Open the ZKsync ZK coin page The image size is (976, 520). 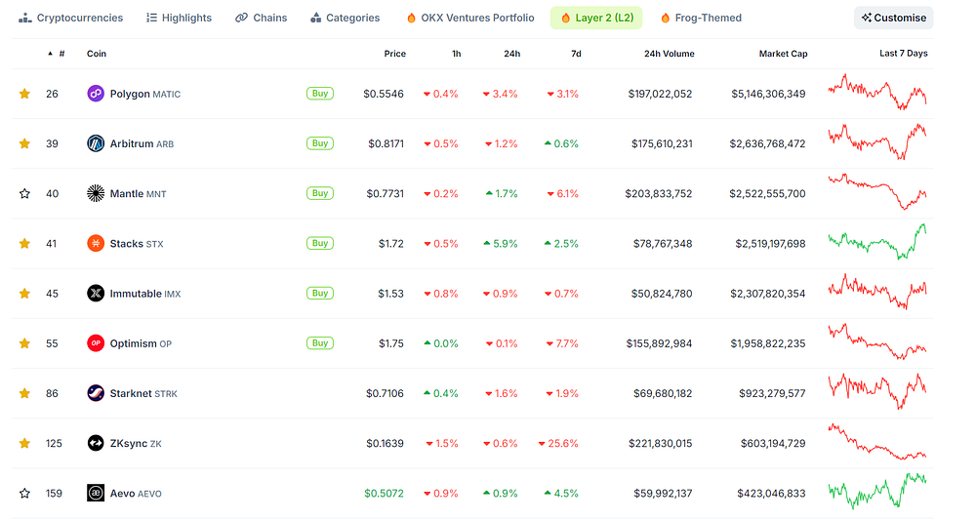(136, 444)
